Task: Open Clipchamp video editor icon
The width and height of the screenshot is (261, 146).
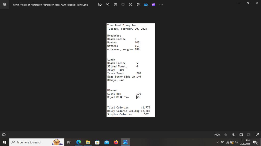Action: 153,5
